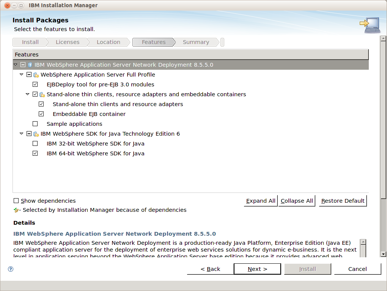Click the install computer graphic icon
This screenshot has height=291, width=387.
pos(370,25)
